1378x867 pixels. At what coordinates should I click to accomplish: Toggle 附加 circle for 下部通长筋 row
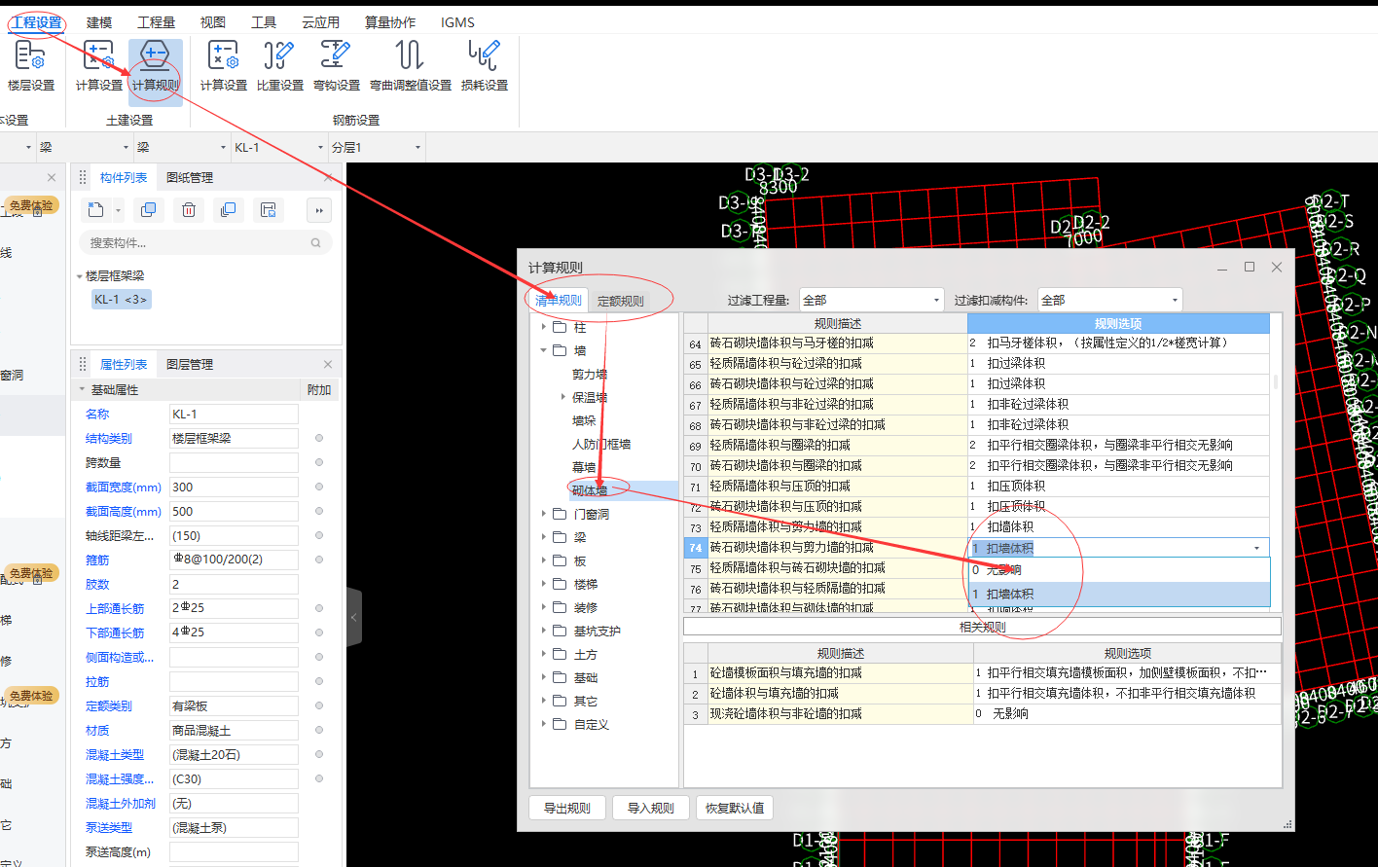click(x=319, y=632)
